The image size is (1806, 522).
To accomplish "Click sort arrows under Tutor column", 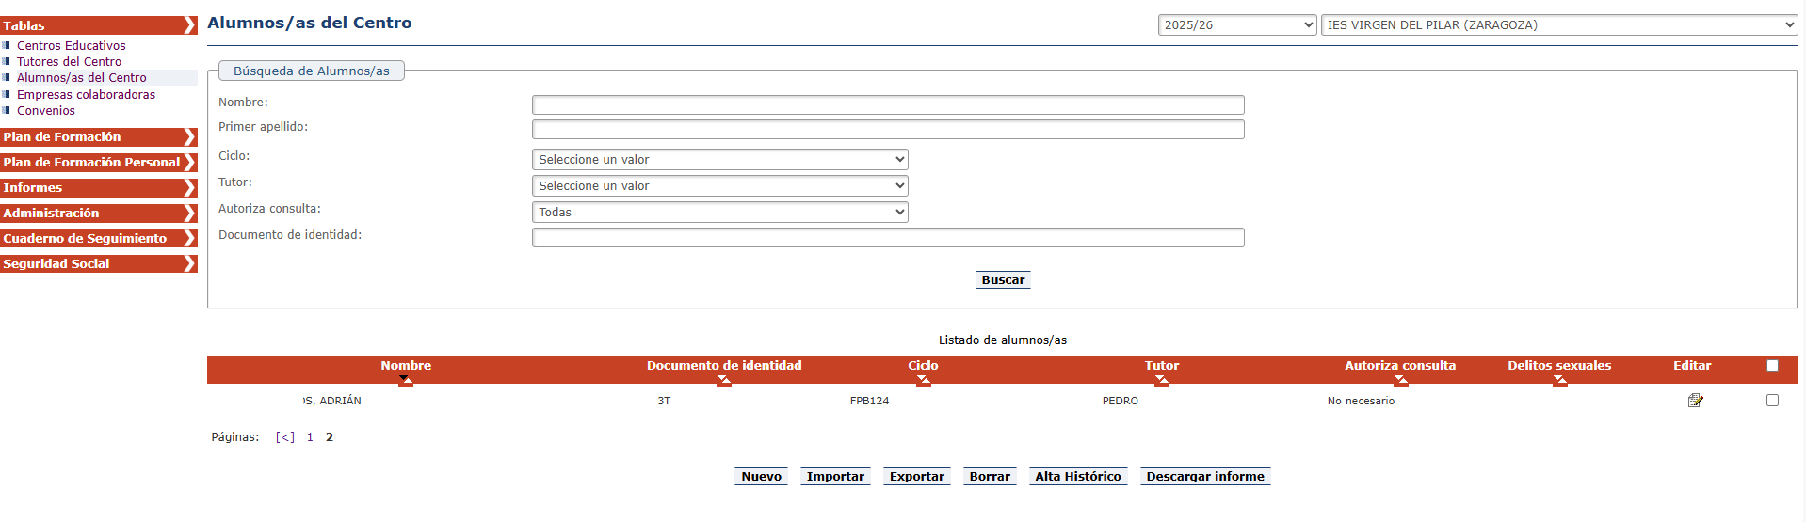I will click(x=1161, y=380).
